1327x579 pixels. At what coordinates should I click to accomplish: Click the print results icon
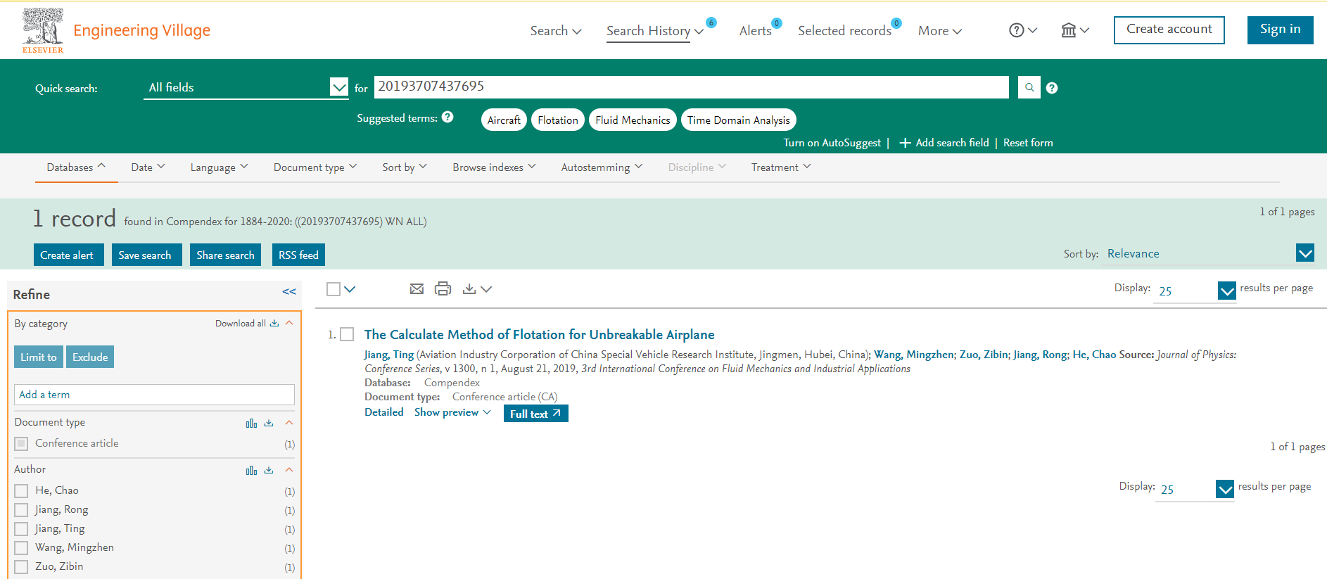coord(443,289)
